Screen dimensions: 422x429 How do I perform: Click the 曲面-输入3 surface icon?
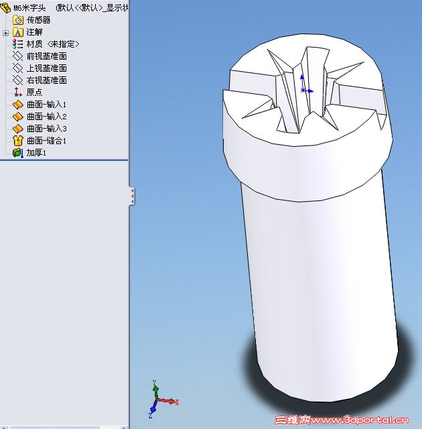[18, 129]
